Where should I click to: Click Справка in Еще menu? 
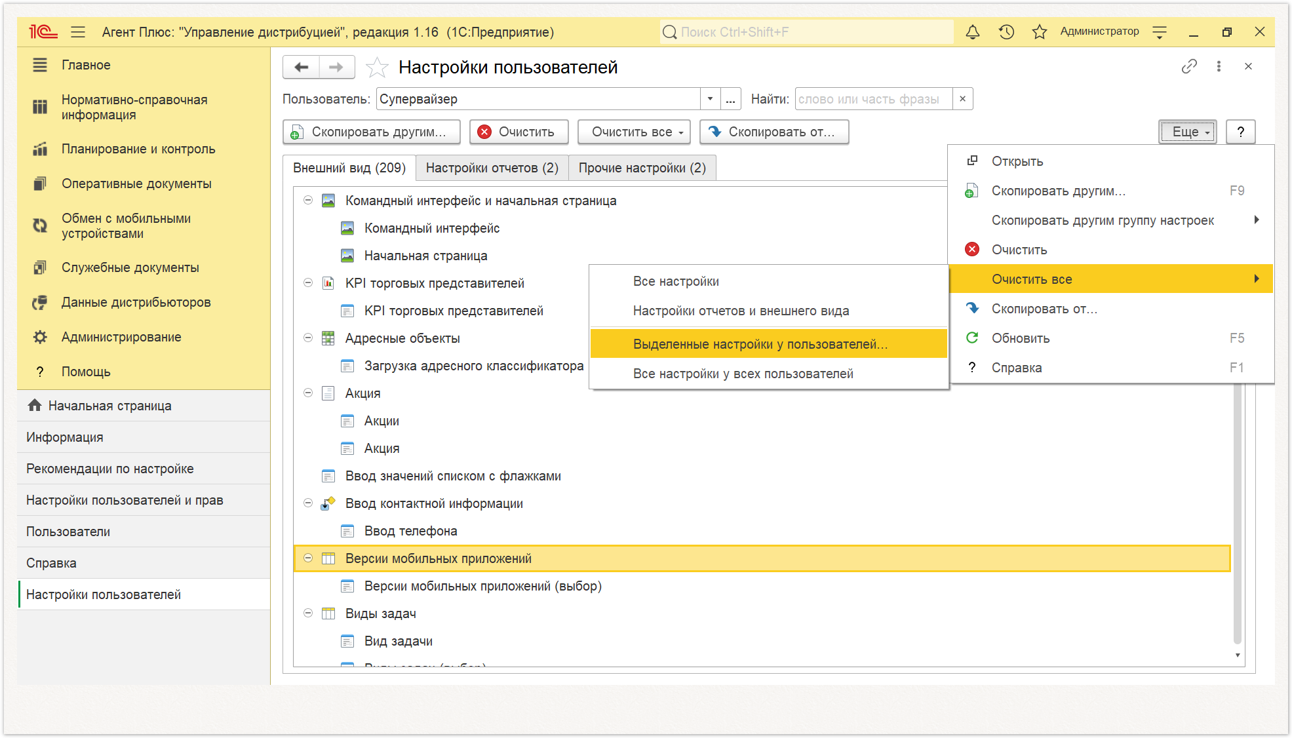1111,368
